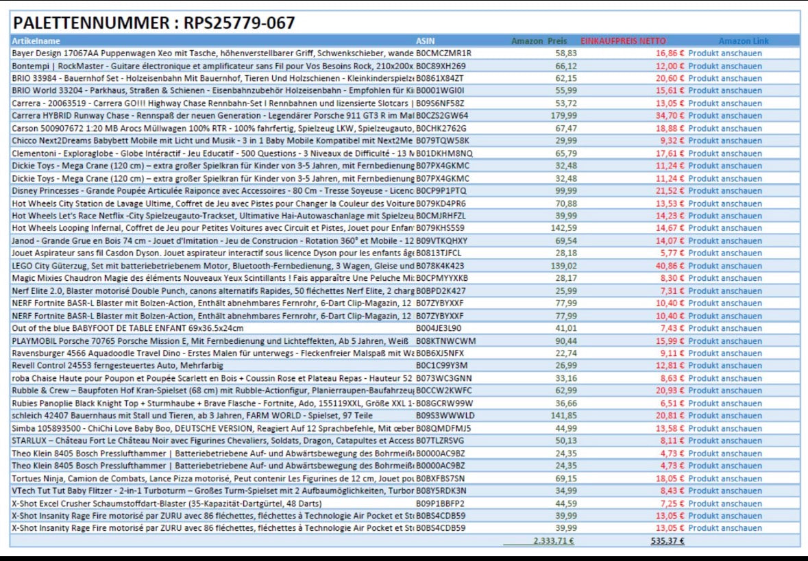
Task: Click the 'EINKAUFPREIS NETTO' column header
Action: (623, 41)
